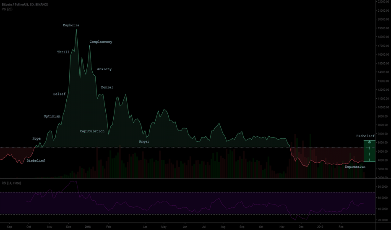The image size is (391, 230).
Task: Click the 19000.00 price axis label
Action: tap(383, 28)
